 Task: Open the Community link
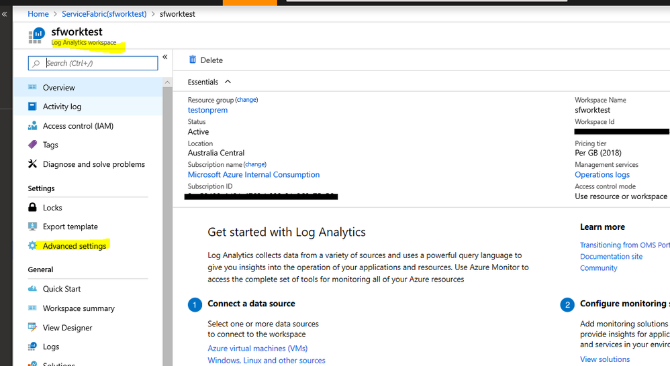point(598,268)
